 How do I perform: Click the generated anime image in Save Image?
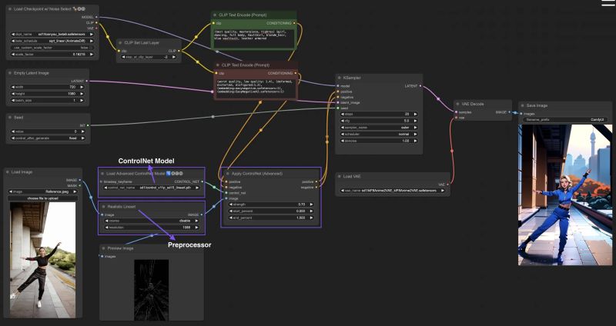click(565, 195)
